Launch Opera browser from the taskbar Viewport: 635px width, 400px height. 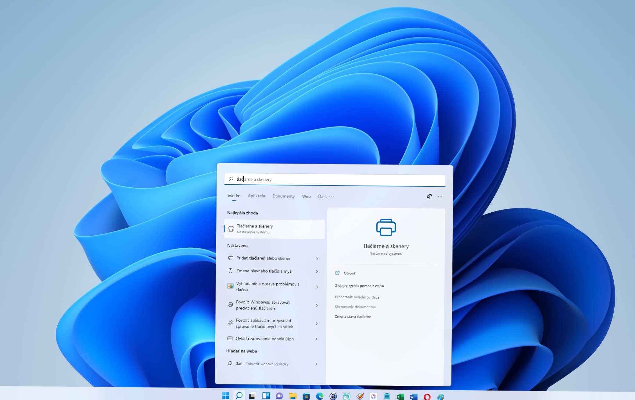(x=427, y=396)
